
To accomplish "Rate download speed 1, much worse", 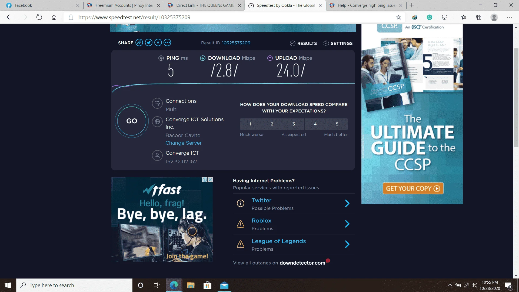I will point(250,124).
